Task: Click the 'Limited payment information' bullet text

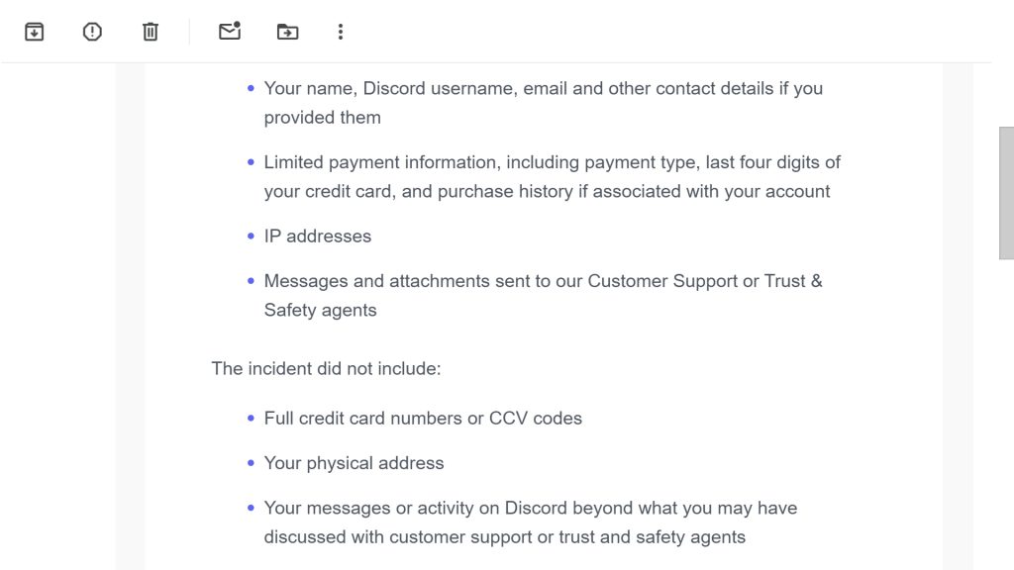Action: (x=552, y=162)
